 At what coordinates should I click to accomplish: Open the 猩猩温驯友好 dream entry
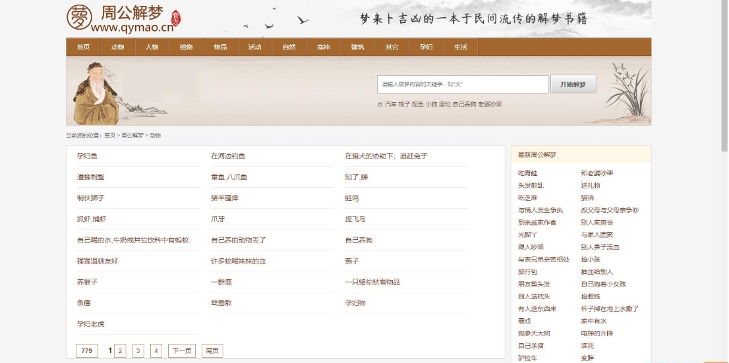tap(97, 261)
